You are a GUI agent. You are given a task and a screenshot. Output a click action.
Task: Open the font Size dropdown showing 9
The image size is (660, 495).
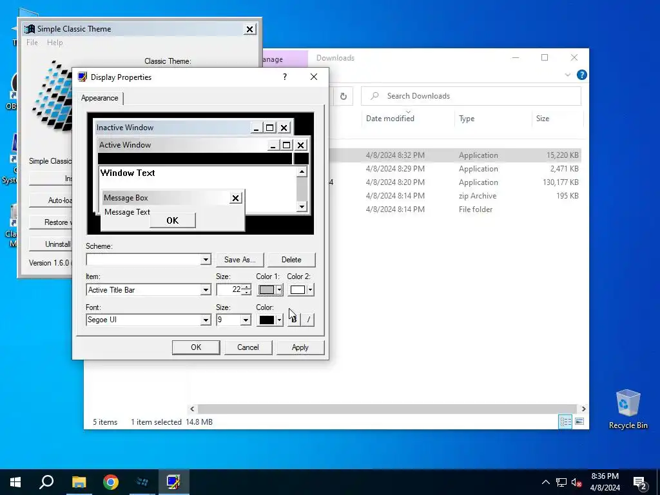click(x=246, y=320)
